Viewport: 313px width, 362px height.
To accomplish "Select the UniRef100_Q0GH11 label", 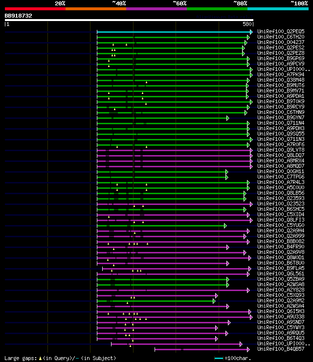I will pyautogui.click(x=281, y=172).
